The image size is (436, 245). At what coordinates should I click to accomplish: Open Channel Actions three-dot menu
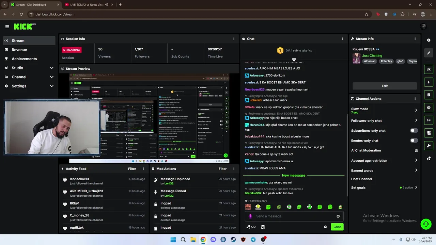pos(415,99)
